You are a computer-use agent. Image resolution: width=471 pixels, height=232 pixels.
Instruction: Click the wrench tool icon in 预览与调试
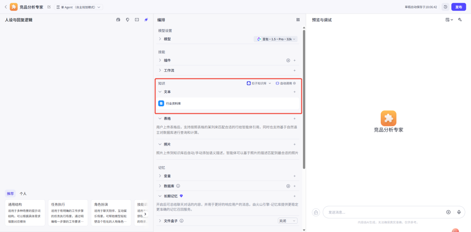pos(460,20)
